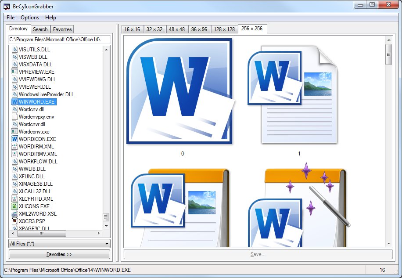Click the directory path input field

click(x=59, y=40)
